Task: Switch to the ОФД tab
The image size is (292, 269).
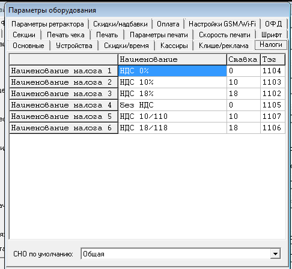Action: click(x=273, y=24)
